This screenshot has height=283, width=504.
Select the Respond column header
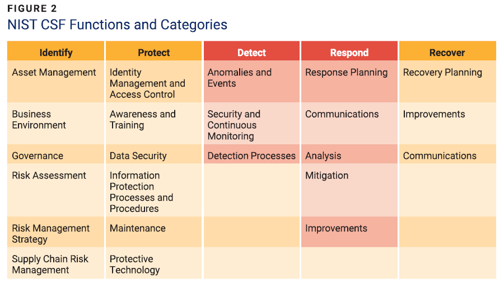[349, 53]
